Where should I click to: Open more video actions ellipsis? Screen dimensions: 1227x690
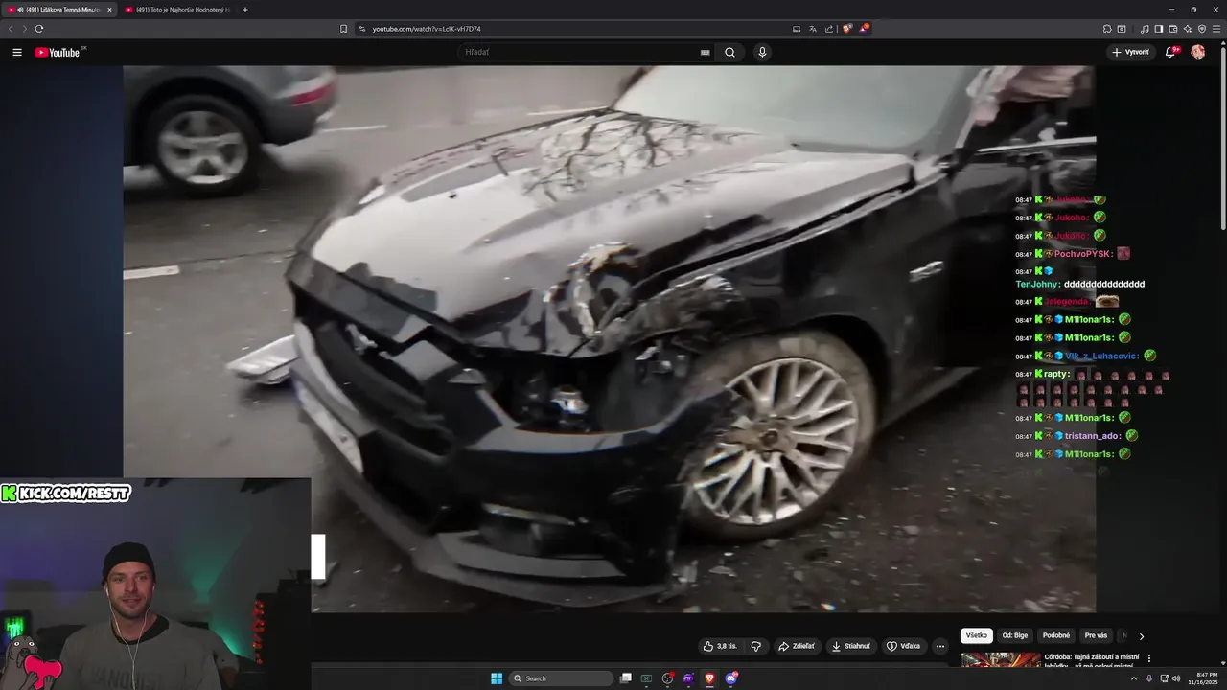tap(939, 646)
